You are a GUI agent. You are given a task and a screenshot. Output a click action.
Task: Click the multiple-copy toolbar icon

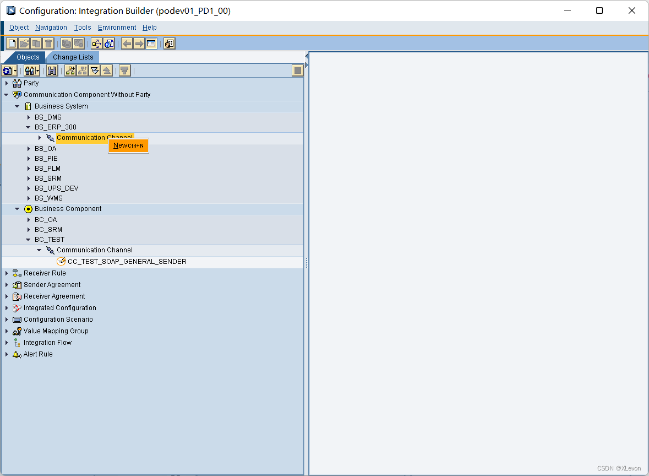[67, 44]
